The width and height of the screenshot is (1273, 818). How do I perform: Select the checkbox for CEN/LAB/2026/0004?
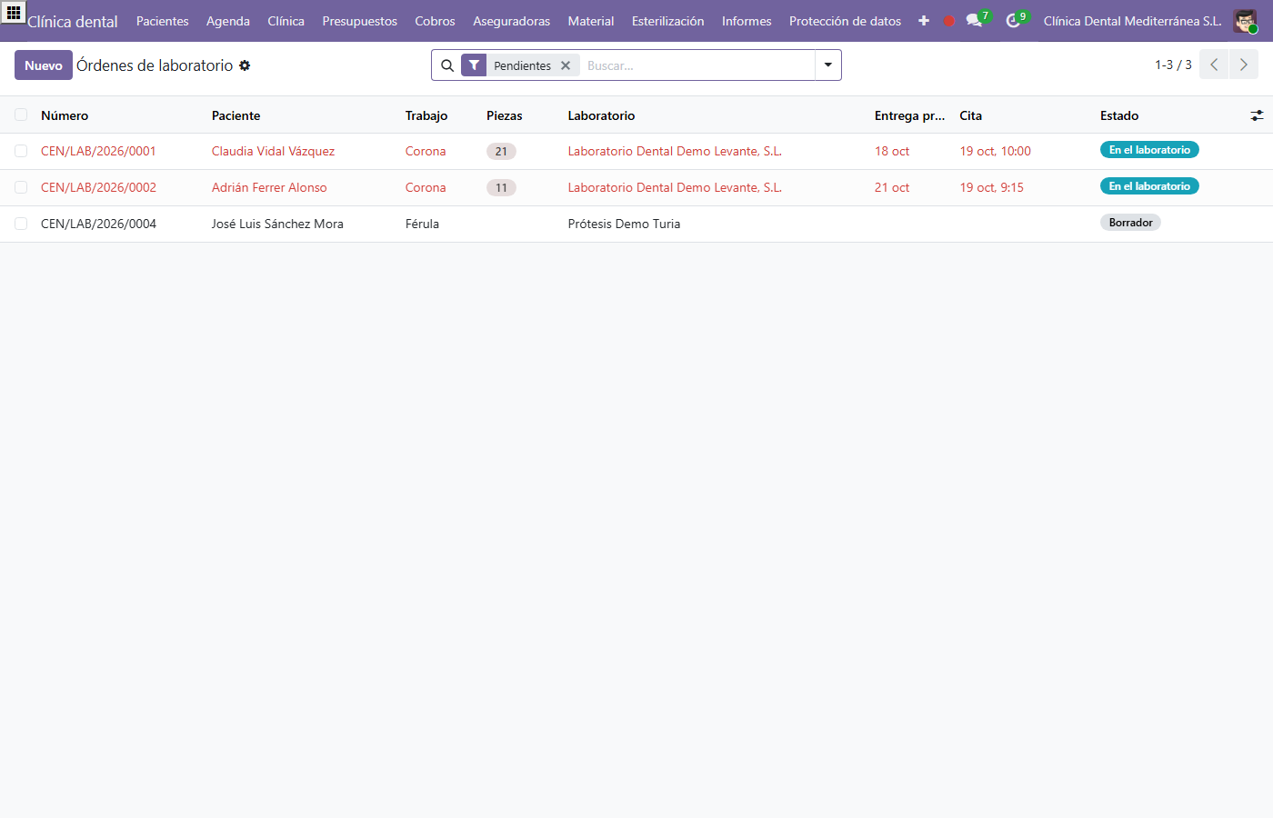coord(21,224)
